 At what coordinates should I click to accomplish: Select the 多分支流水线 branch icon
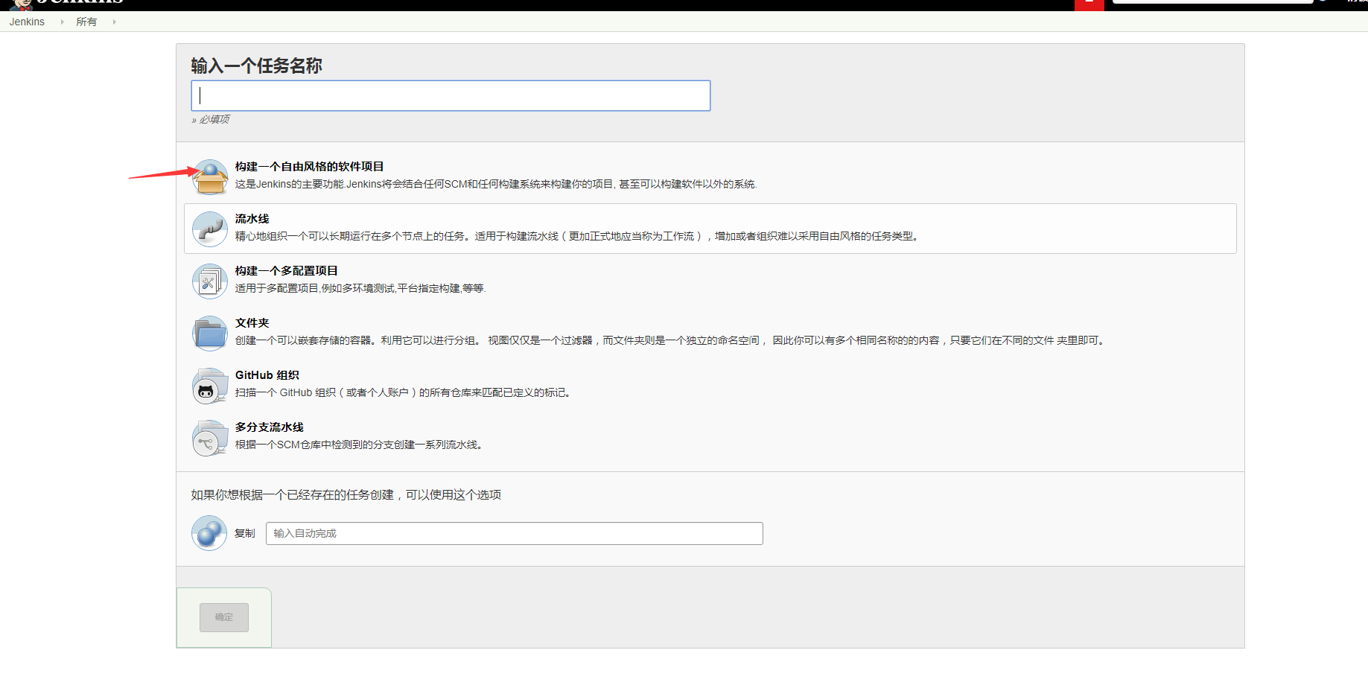209,438
